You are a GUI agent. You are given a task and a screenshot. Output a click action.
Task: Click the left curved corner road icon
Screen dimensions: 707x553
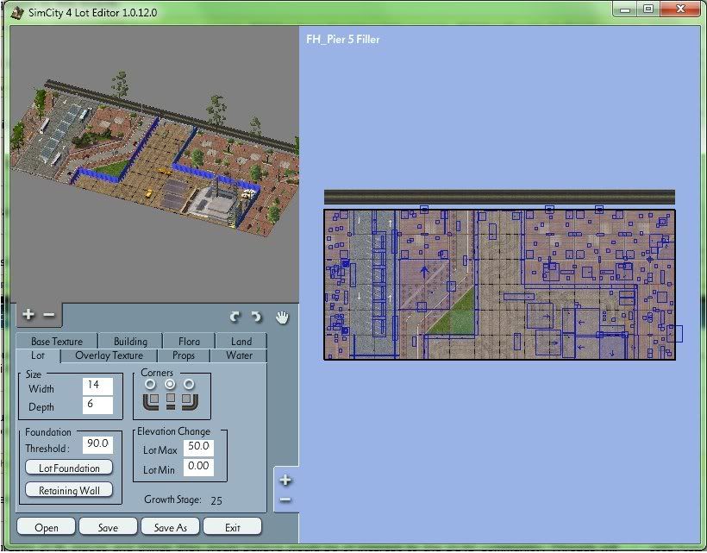click(x=151, y=401)
